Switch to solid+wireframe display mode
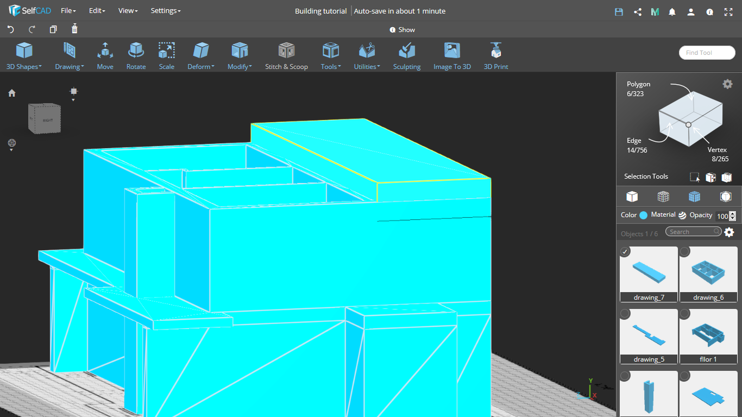Viewport: 742px width, 417px height. click(x=695, y=196)
